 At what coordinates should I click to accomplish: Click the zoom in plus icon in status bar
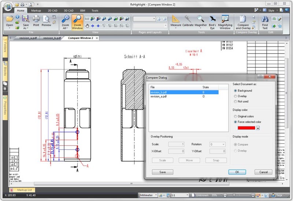click(x=253, y=195)
